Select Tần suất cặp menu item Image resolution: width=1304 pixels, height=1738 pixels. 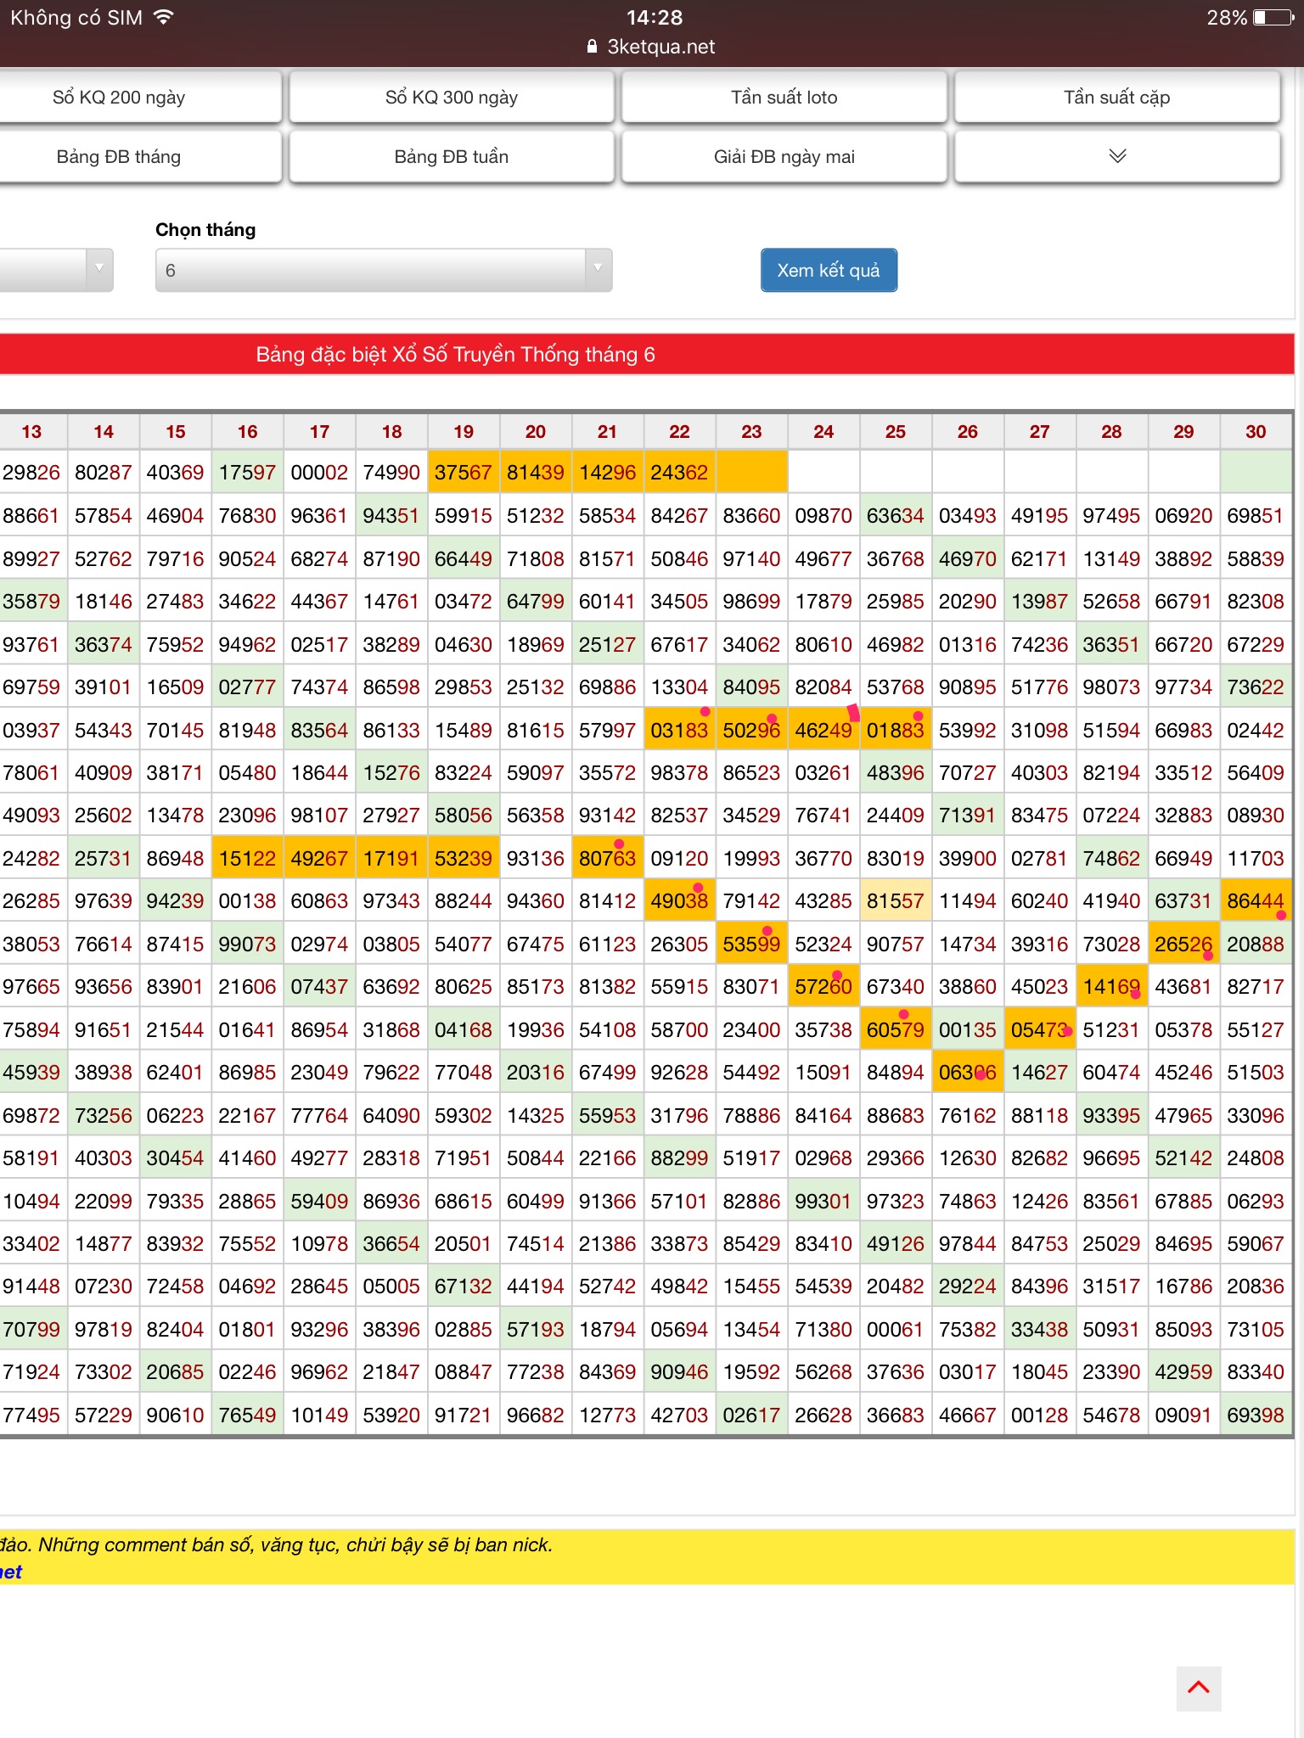[1117, 97]
